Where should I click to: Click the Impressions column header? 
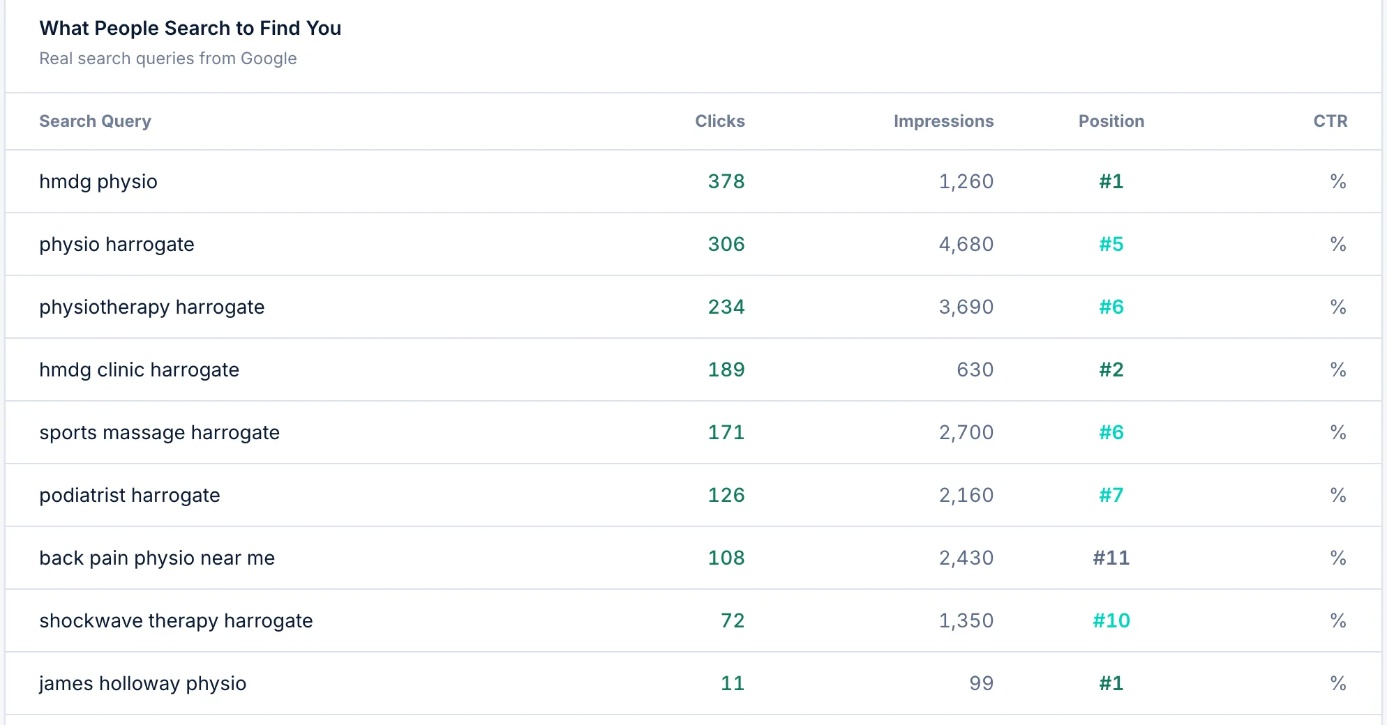pos(943,121)
